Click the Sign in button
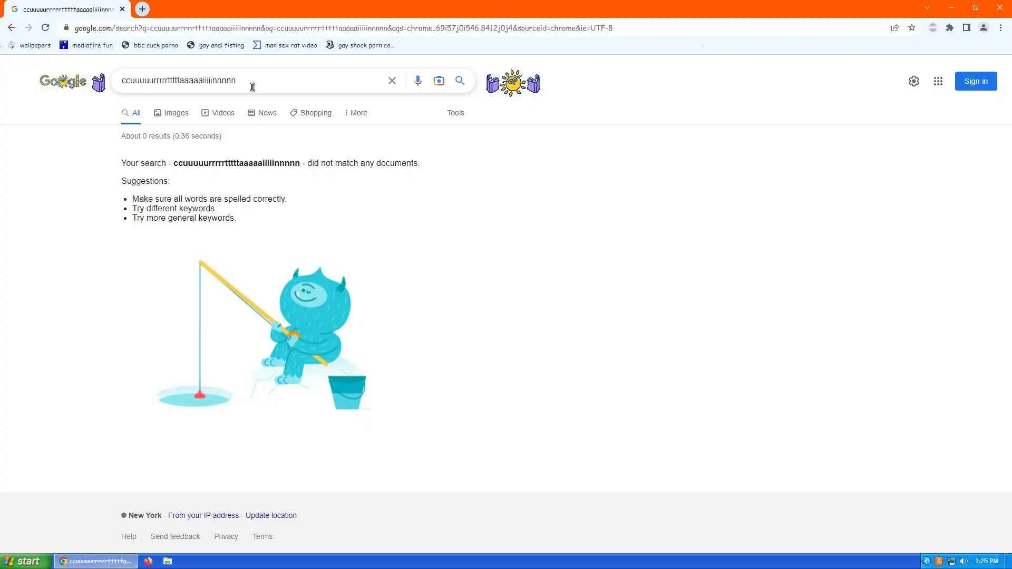The width and height of the screenshot is (1012, 569). (975, 81)
